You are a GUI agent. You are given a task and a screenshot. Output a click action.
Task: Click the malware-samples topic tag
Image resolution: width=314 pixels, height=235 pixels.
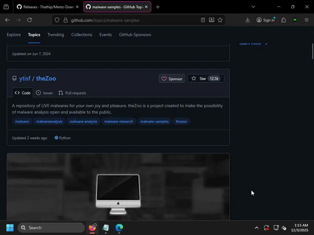point(155,121)
